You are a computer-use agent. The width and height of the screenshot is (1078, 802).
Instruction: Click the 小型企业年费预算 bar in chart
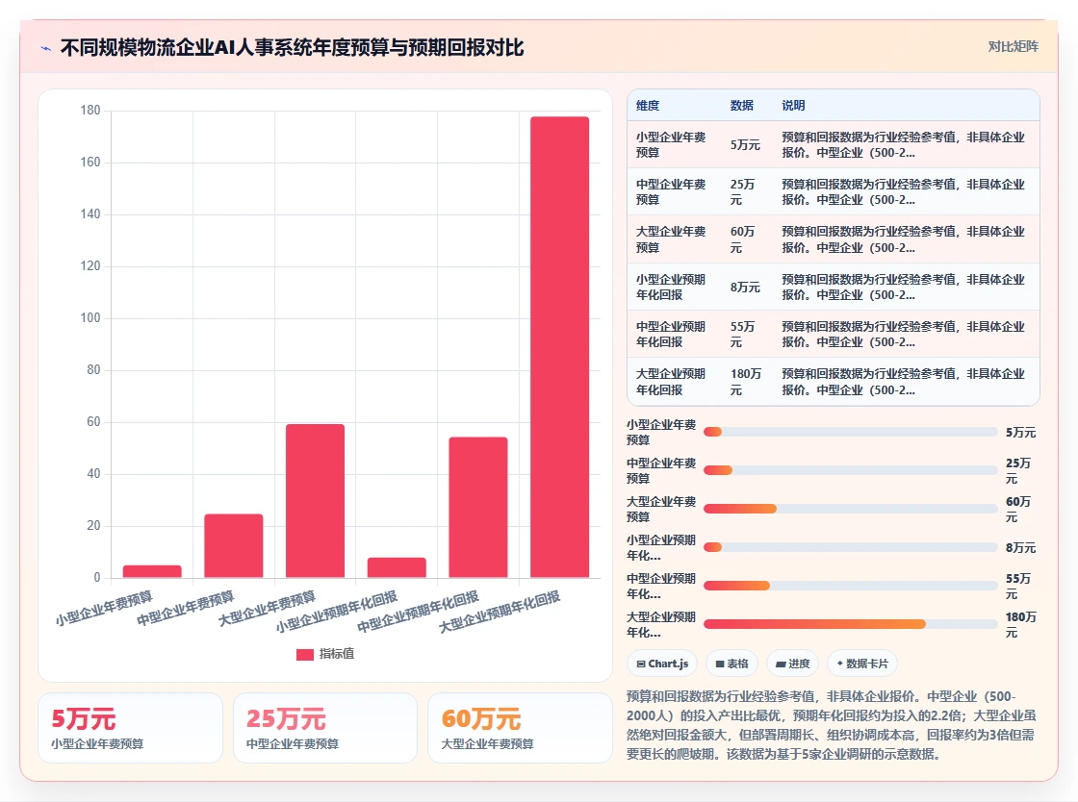pyautogui.click(x=152, y=571)
